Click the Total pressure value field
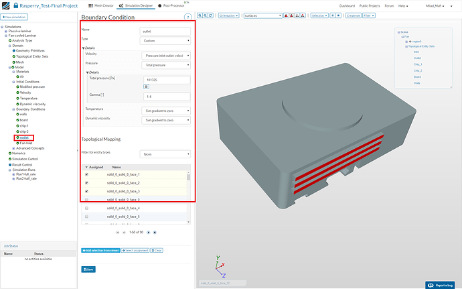This screenshot has width=462, height=289. 166,79
